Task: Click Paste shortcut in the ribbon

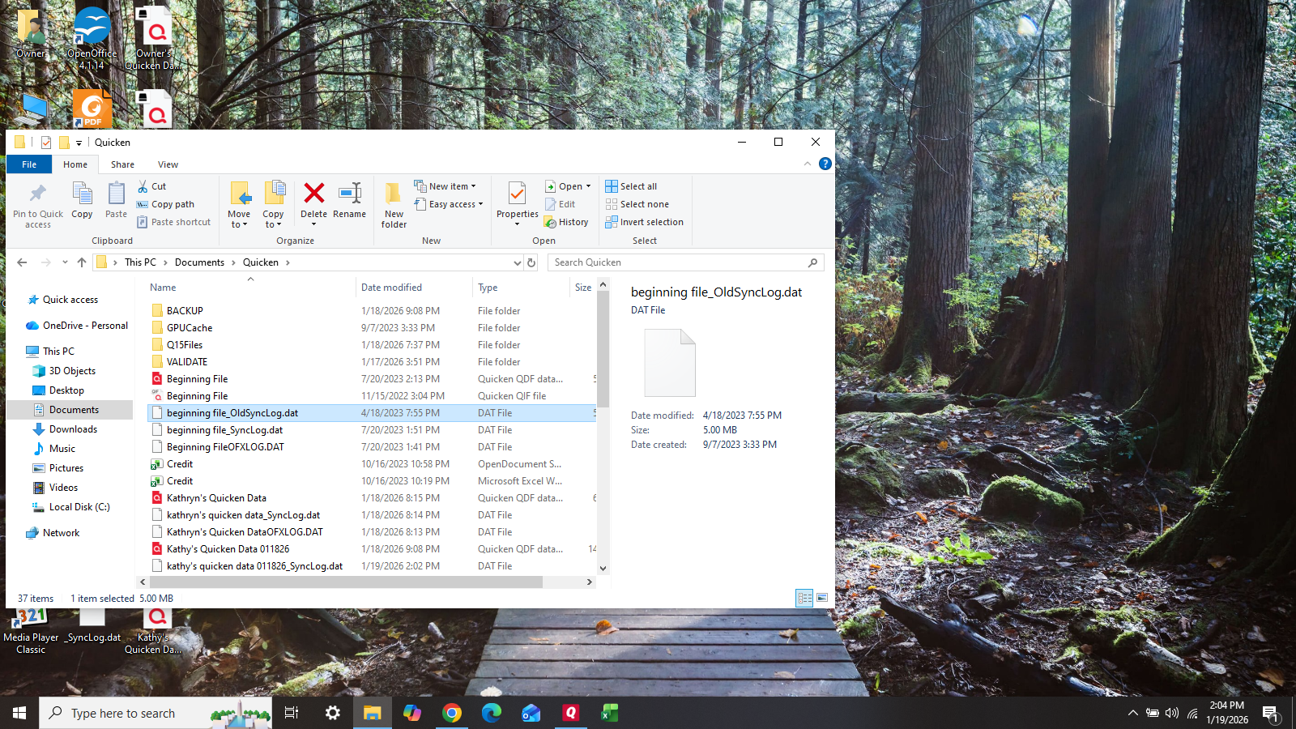Action: click(173, 222)
